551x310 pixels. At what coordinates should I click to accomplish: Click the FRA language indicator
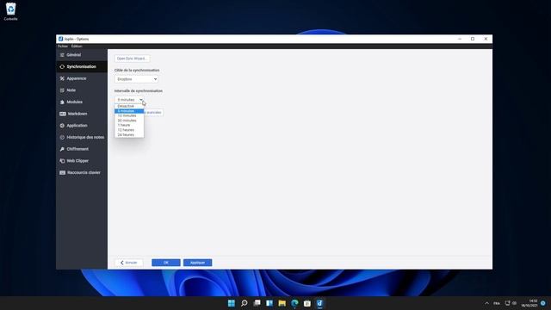pos(497,303)
